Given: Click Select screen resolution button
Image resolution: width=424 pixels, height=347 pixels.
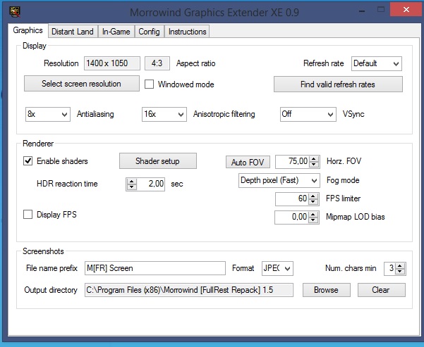Looking at the screenshot, I should [82, 84].
